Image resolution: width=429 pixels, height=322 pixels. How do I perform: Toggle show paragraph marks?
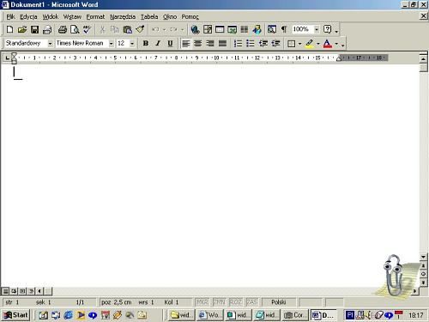[x=284, y=29]
